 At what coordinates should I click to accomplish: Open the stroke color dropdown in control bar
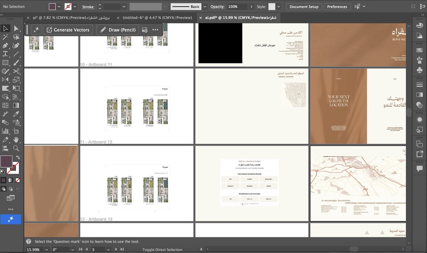pos(75,7)
